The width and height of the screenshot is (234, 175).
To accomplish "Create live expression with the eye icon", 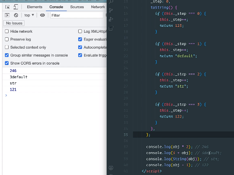I will click(42, 15).
